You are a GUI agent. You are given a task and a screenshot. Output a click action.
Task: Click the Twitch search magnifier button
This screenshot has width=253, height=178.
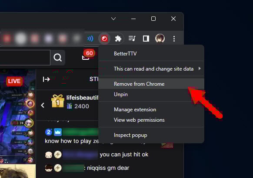[58, 58]
